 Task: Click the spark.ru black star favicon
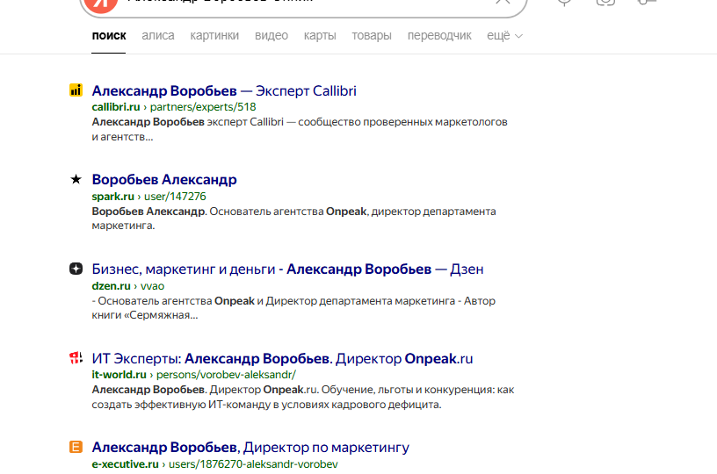76,179
